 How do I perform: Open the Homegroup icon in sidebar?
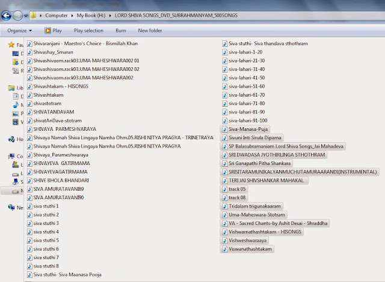click(11, 139)
